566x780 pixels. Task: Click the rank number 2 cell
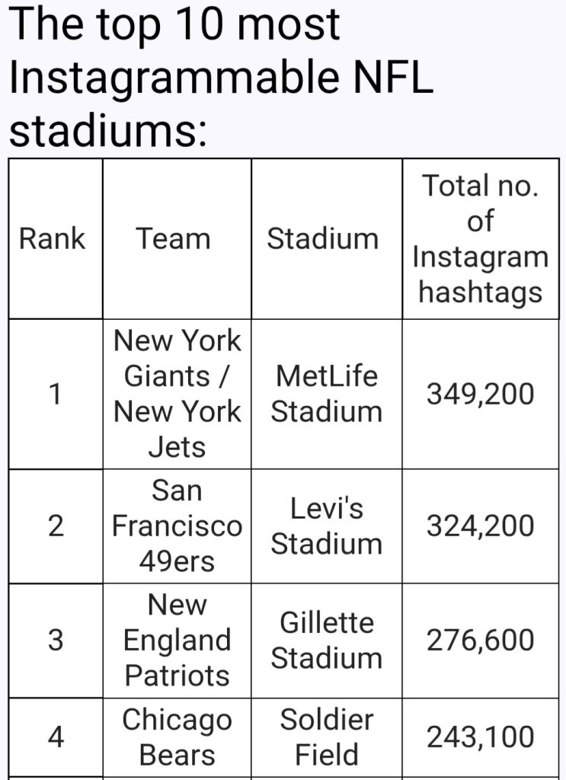(x=55, y=526)
